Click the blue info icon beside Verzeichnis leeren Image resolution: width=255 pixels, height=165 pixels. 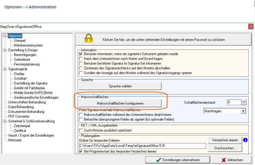pyautogui.click(x=245, y=140)
